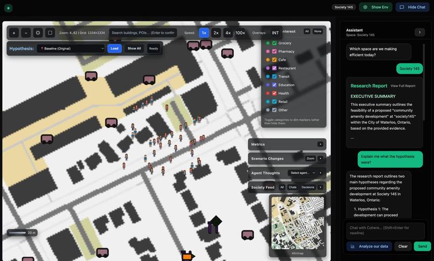
Task: Set simulation speed to 1x
Action: click(x=204, y=33)
